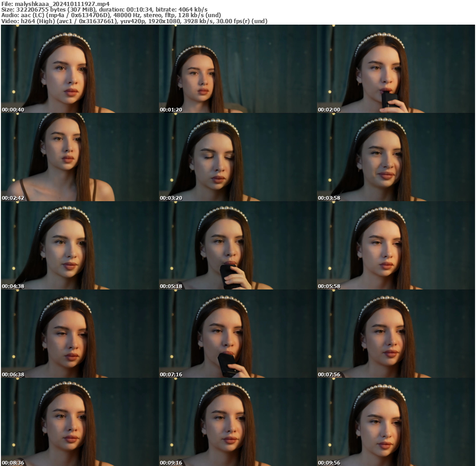Click the thumbnail frame timestamped 00:00:40
This screenshot has width=476, height=466.
(x=80, y=69)
